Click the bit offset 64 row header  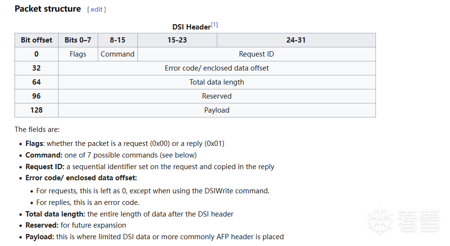(36, 82)
